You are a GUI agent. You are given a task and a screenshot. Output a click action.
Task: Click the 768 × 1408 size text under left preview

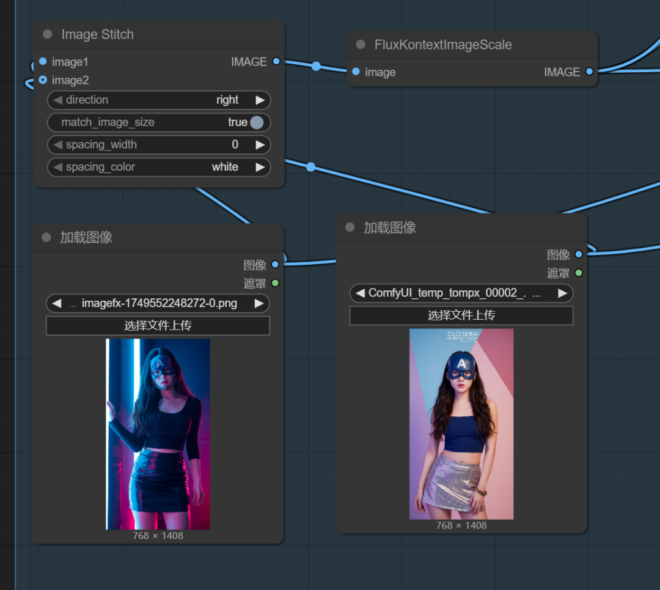click(158, 536)
